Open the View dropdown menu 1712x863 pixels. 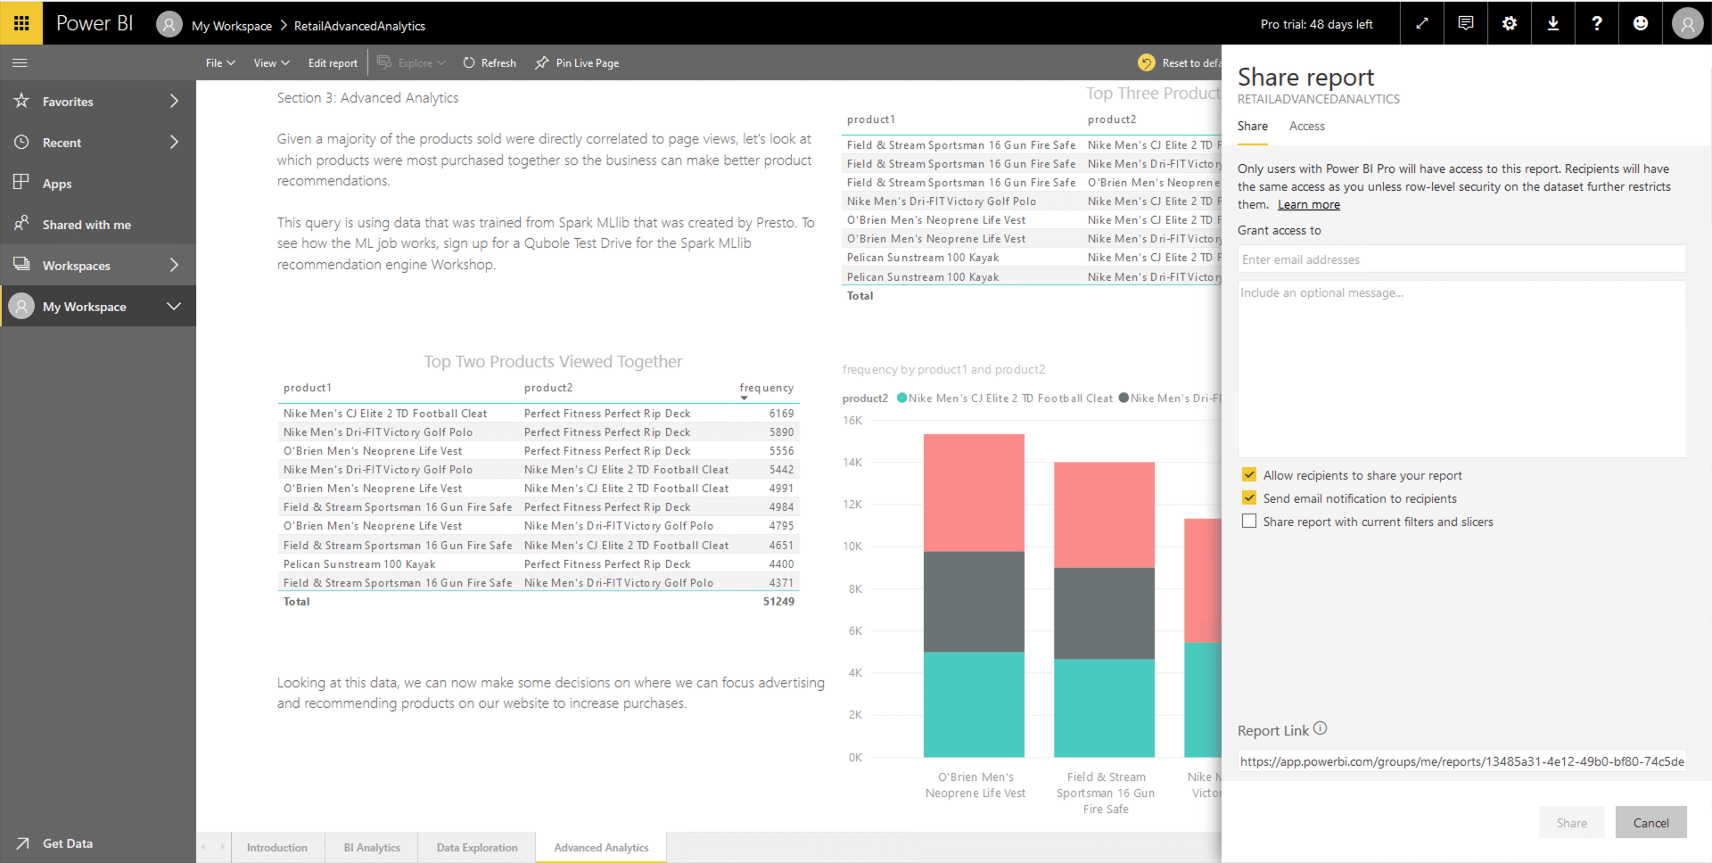click(271, 63)
